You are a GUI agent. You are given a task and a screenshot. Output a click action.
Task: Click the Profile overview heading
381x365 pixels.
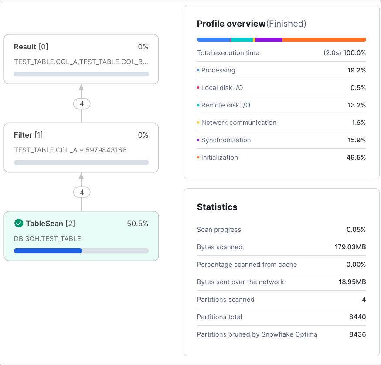pos(231,24)
